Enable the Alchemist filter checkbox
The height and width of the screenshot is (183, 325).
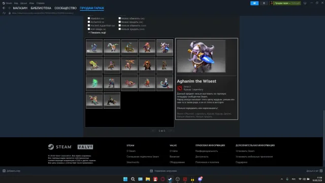[89, 22]
